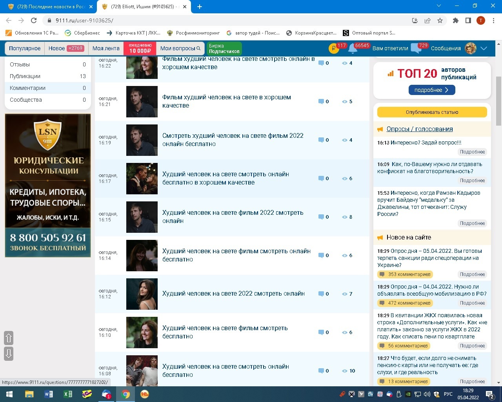
Task: Click the scroll-up arrow icon on left
Action: 9,338
